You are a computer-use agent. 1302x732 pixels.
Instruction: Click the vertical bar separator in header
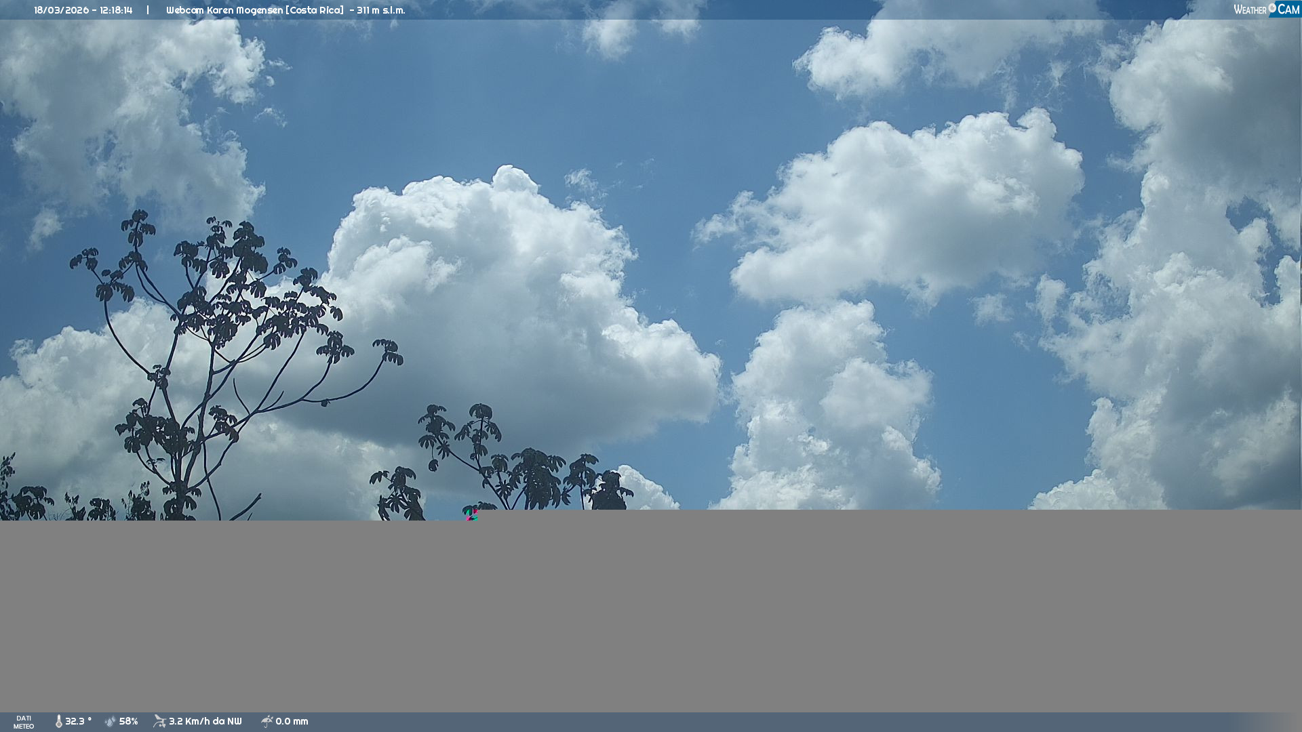click(148, 10)
